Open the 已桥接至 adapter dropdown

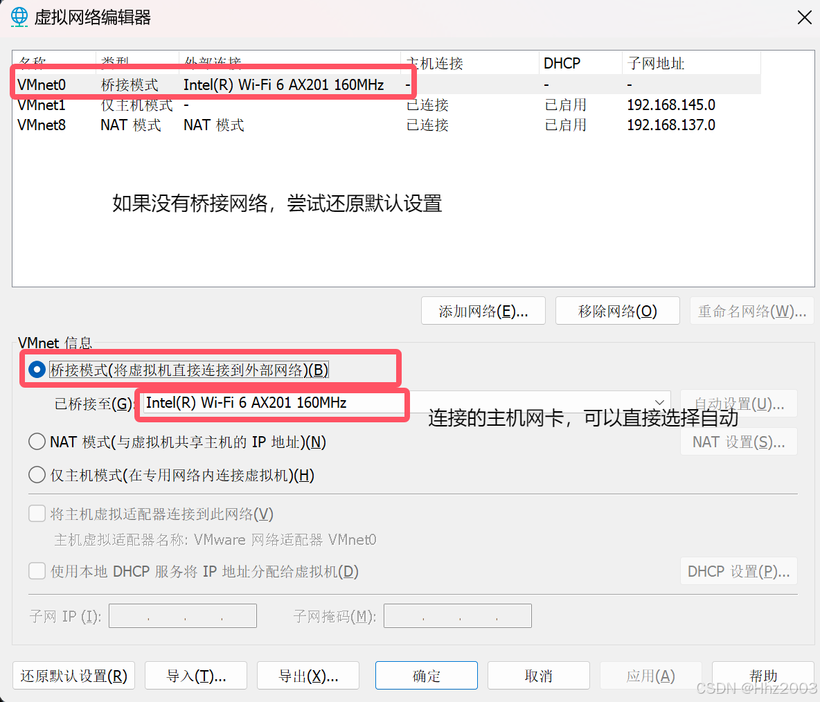tap(407, 402)
